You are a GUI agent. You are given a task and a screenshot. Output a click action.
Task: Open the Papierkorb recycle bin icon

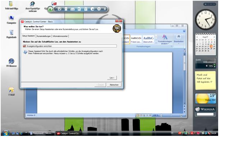[x=11, y=34]
